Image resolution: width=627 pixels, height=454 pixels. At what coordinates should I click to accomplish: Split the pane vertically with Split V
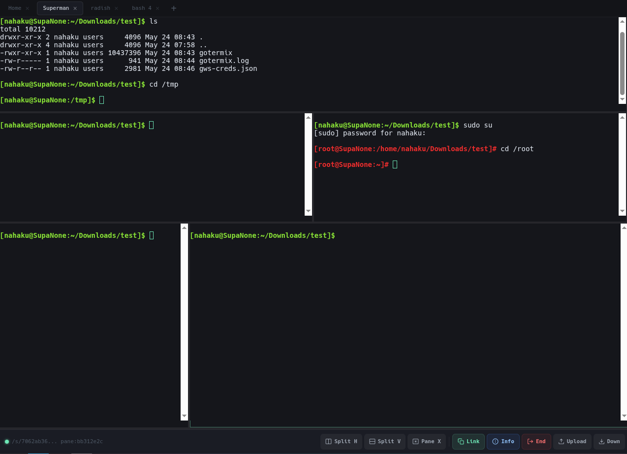384,441
